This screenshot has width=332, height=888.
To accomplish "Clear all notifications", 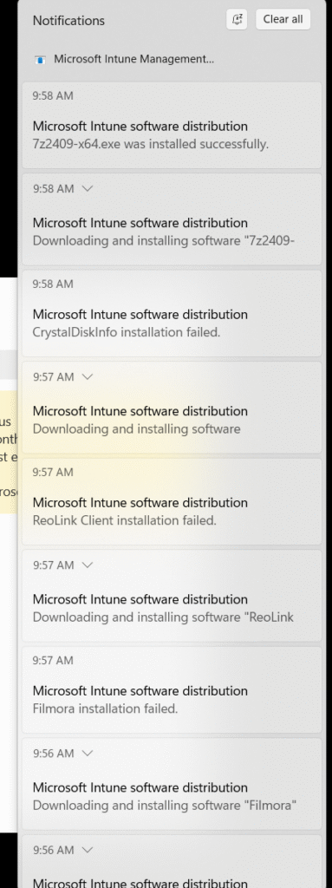I will [x=283, y=19].
